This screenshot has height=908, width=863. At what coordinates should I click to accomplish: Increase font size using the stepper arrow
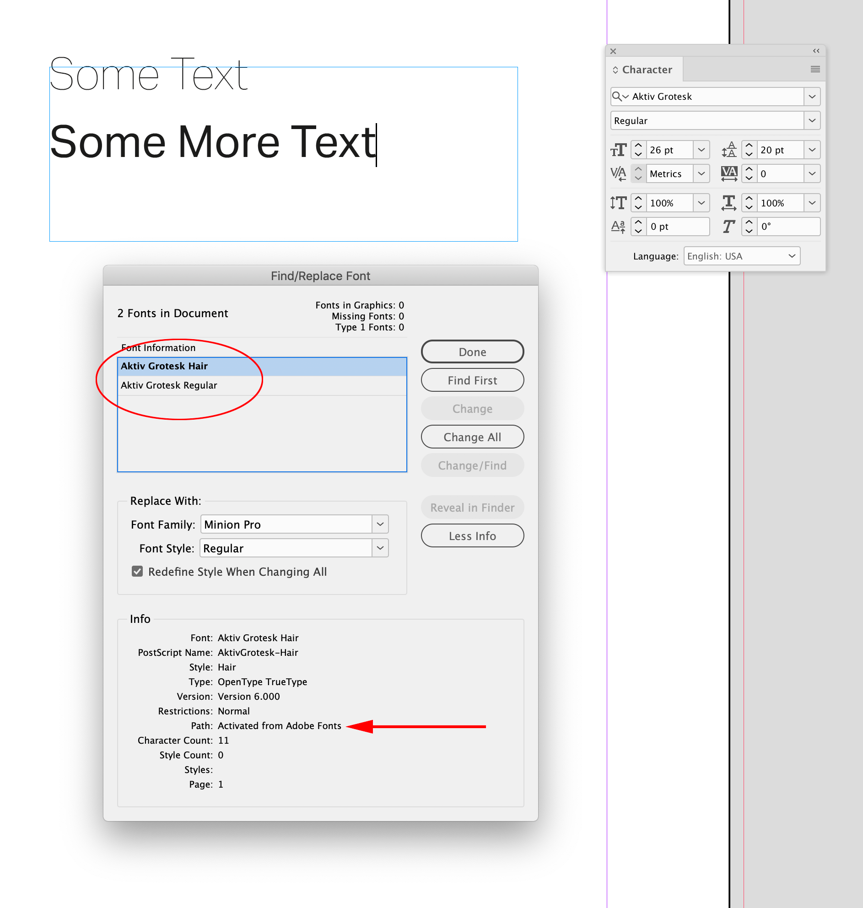pyautogui.click(x=638, y=146)
